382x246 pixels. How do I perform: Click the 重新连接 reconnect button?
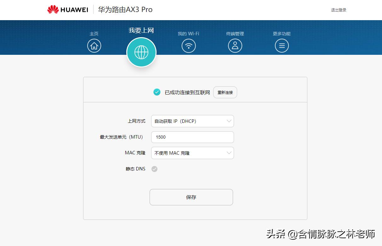click(x=225, y=92)
